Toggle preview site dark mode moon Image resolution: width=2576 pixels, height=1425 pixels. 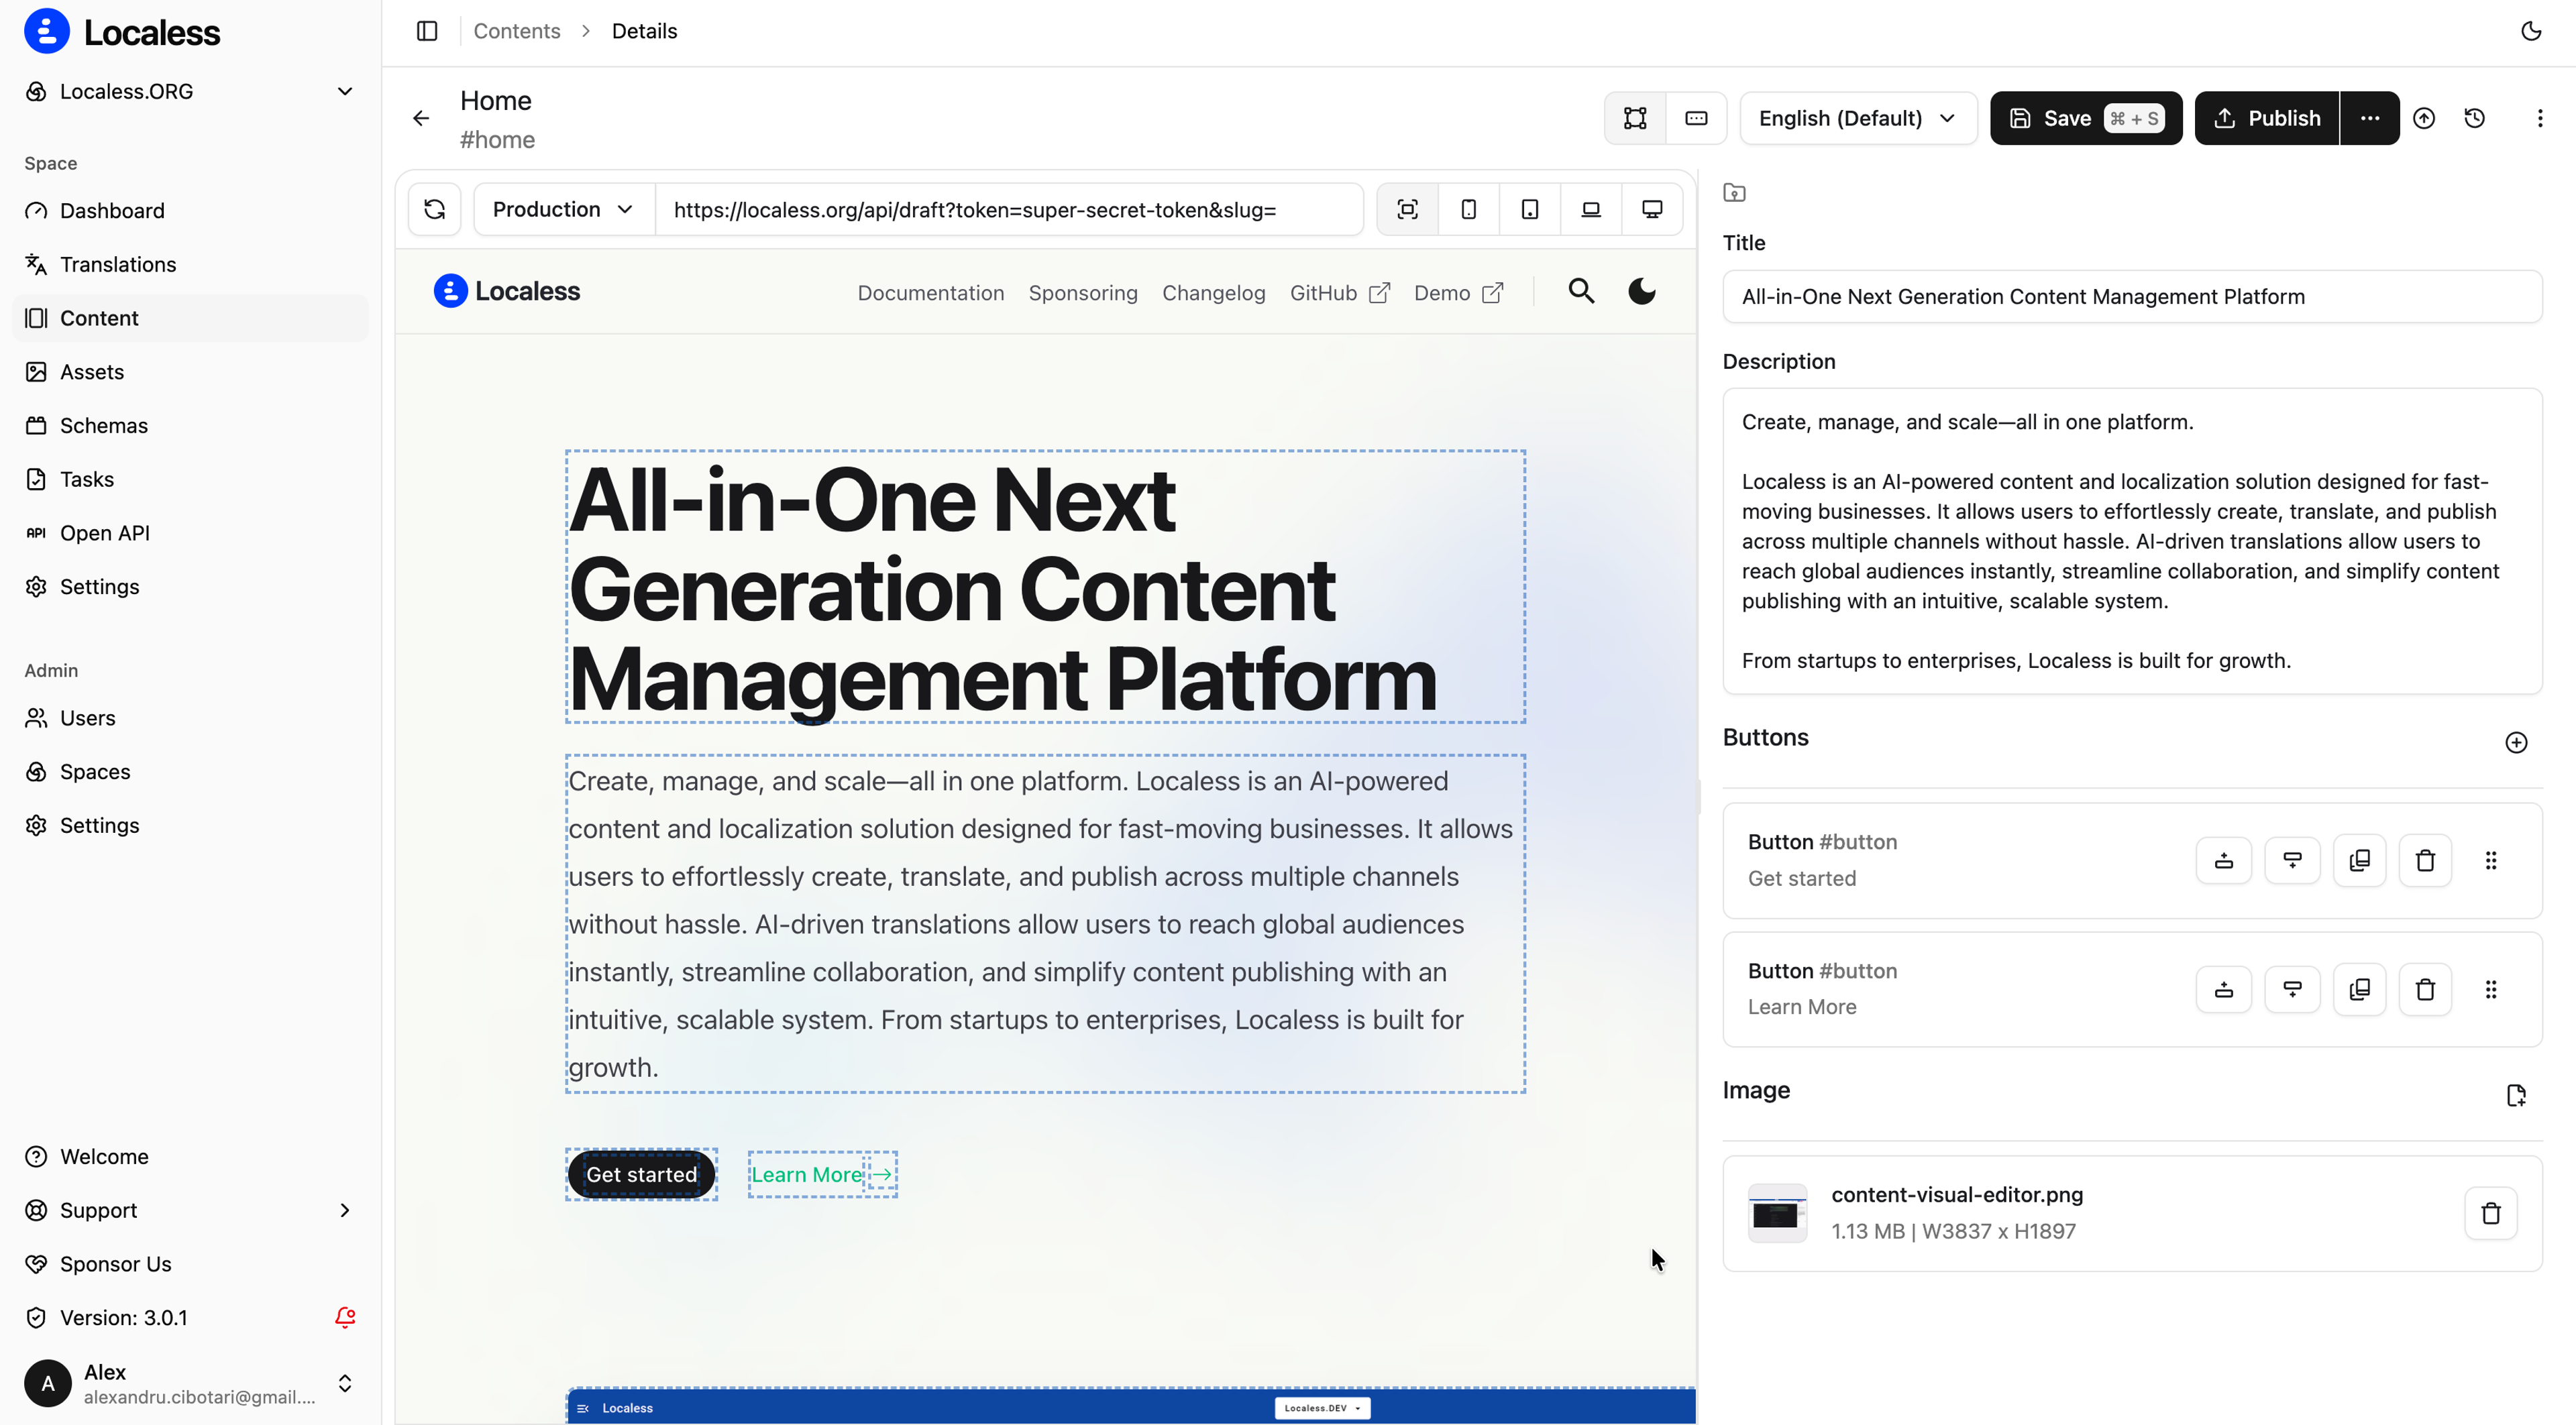(1641, 291)
